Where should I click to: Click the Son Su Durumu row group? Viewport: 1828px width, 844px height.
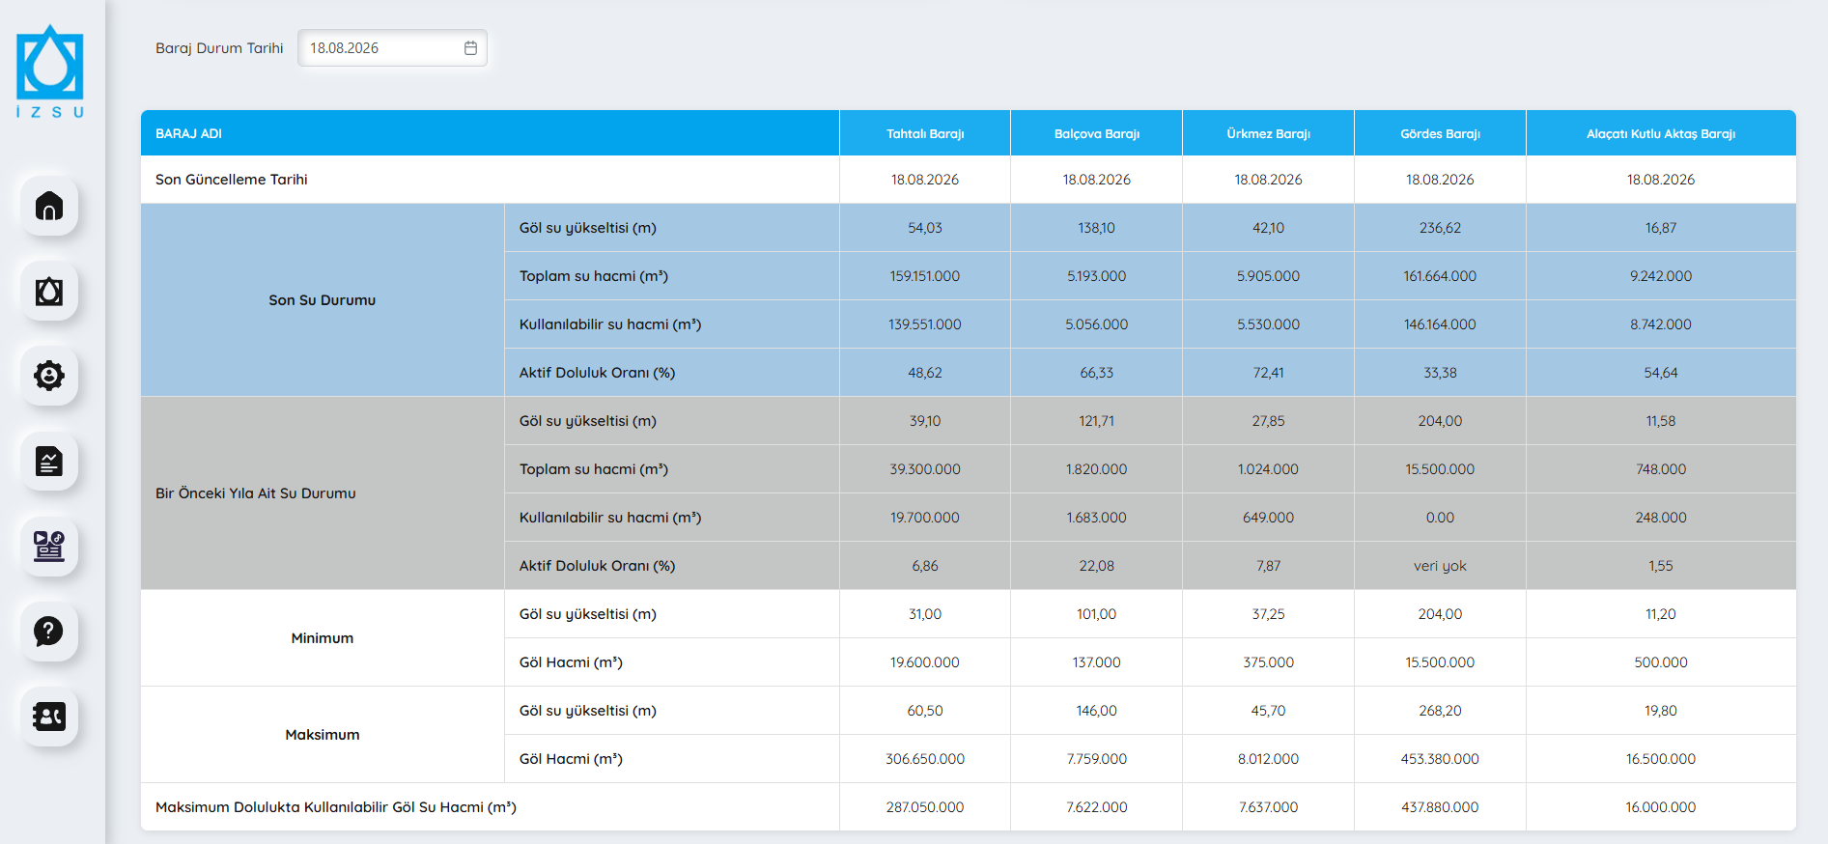click(x=323, y=300)
